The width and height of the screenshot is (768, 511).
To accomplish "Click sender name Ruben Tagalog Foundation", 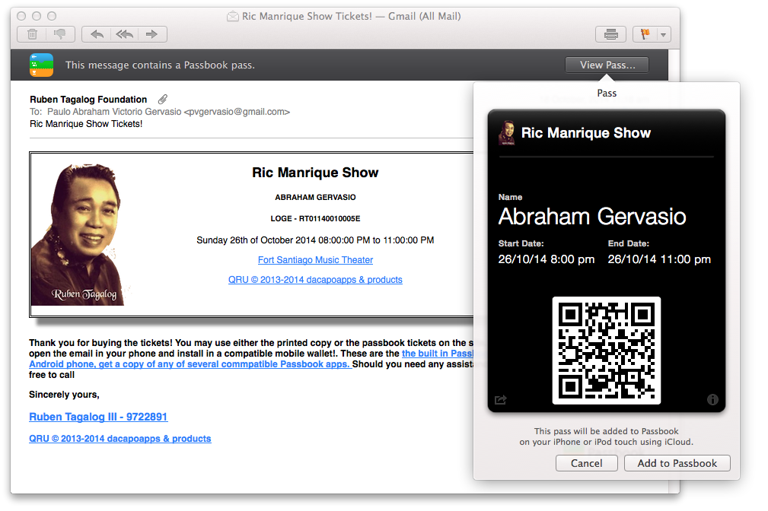I will tap(88, 100).
